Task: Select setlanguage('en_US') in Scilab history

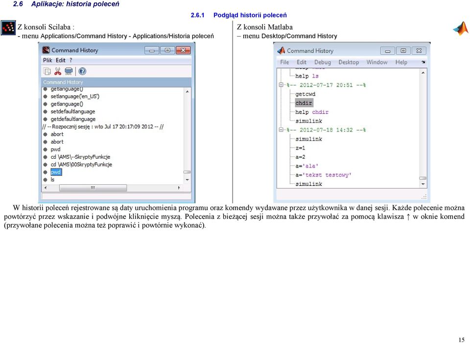Action: [x=75, y=96]
